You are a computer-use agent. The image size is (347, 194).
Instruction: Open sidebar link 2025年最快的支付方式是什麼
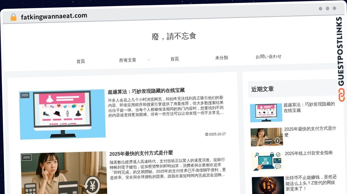pos(310,132)
